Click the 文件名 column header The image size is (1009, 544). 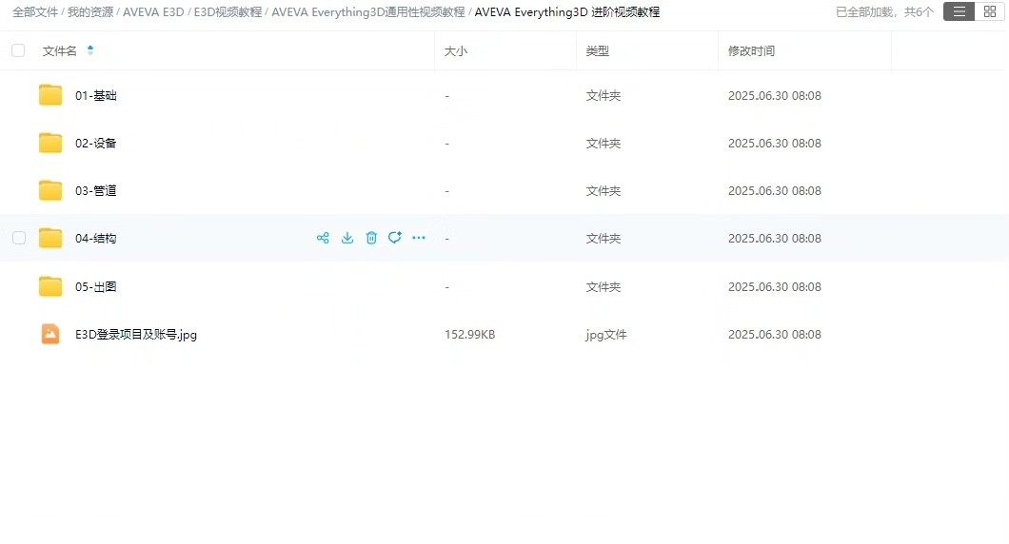click(x=59, y=50)
